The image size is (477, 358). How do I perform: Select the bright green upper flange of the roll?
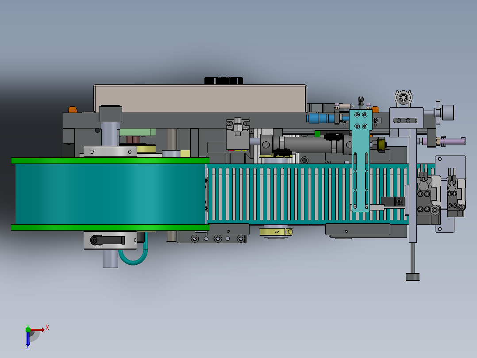110,160
